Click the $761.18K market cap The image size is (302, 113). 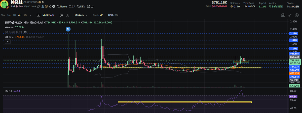point(219,2)
